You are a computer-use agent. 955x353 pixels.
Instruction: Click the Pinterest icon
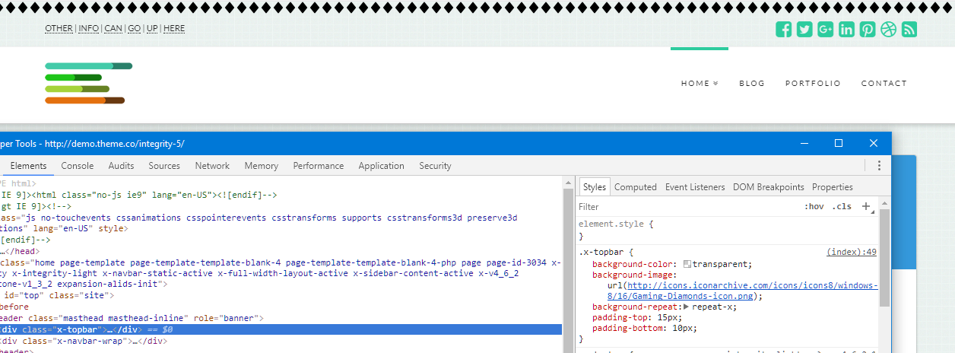click(868, 30)
